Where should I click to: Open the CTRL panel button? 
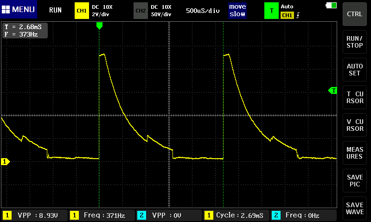354,14
